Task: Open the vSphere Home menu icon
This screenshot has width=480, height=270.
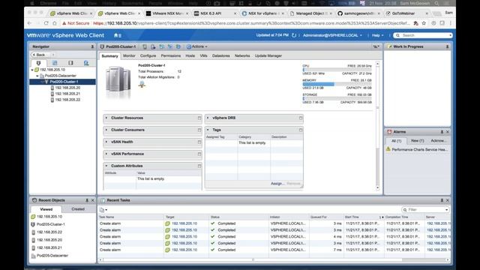Action: pos(118,35)
